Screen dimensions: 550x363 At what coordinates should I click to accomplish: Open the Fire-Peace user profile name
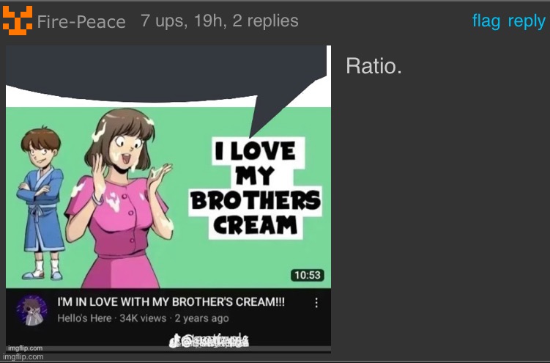click(x=81, y=22)
